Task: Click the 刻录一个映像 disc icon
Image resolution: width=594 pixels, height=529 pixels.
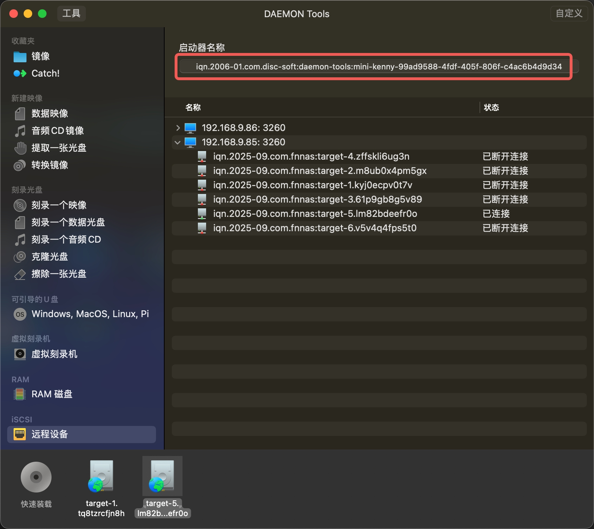Action: tap(20, 205)
